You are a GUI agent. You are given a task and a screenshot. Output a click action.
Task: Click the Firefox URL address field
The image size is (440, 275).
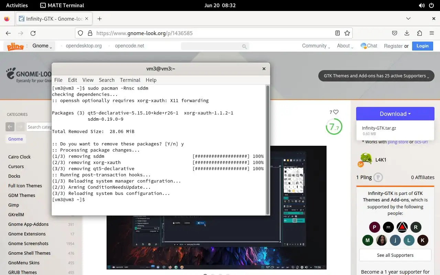pyautogui.click(x=213, y=33)
